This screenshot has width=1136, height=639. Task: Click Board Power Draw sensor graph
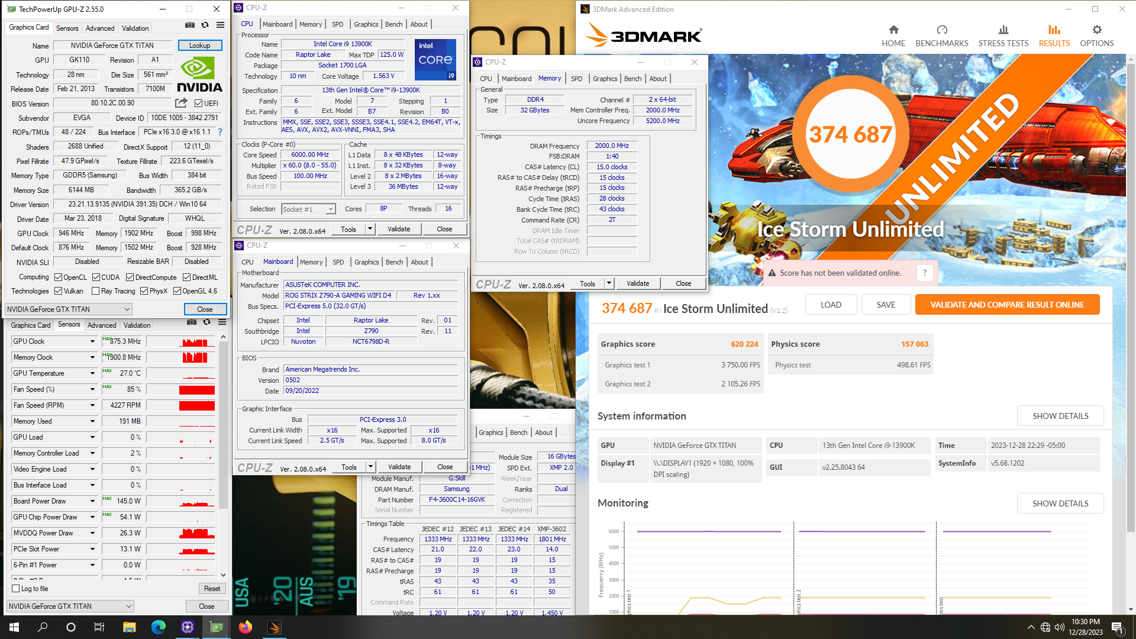click(181, 501)
